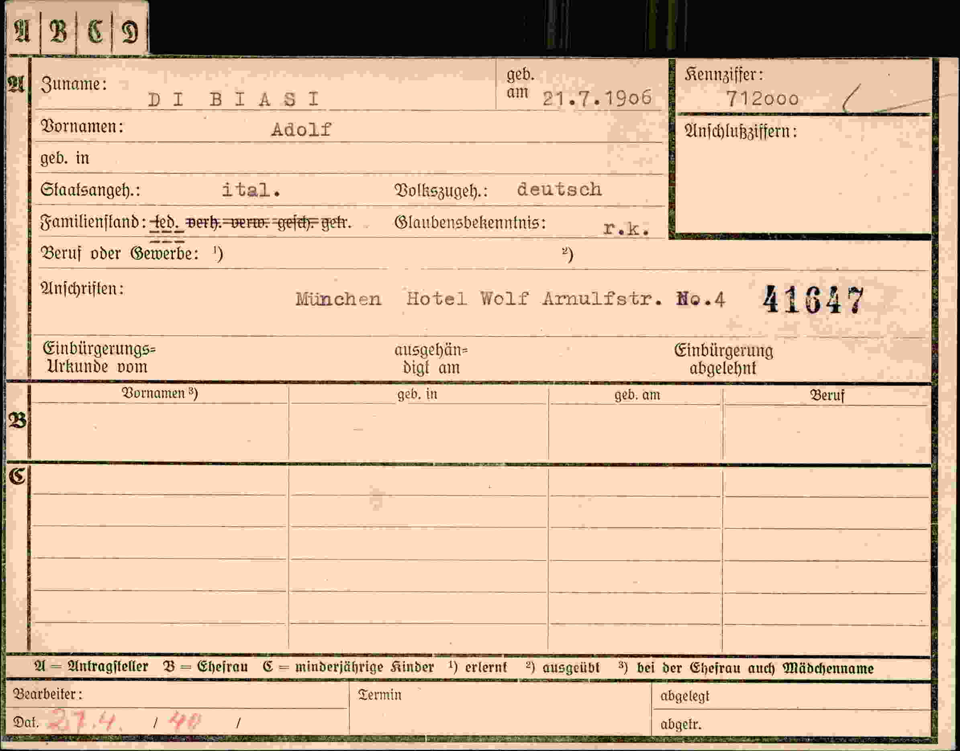The image size is (960, 751).
Task: Click the legend 'C = minderjährige Kinder'
Action: [348, 667]
